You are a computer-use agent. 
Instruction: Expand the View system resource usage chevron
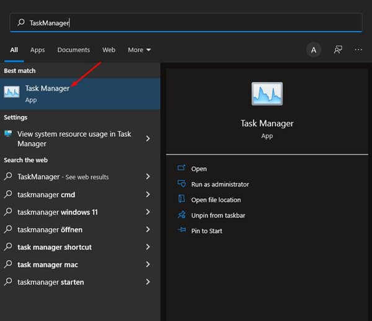click(148, 138)
